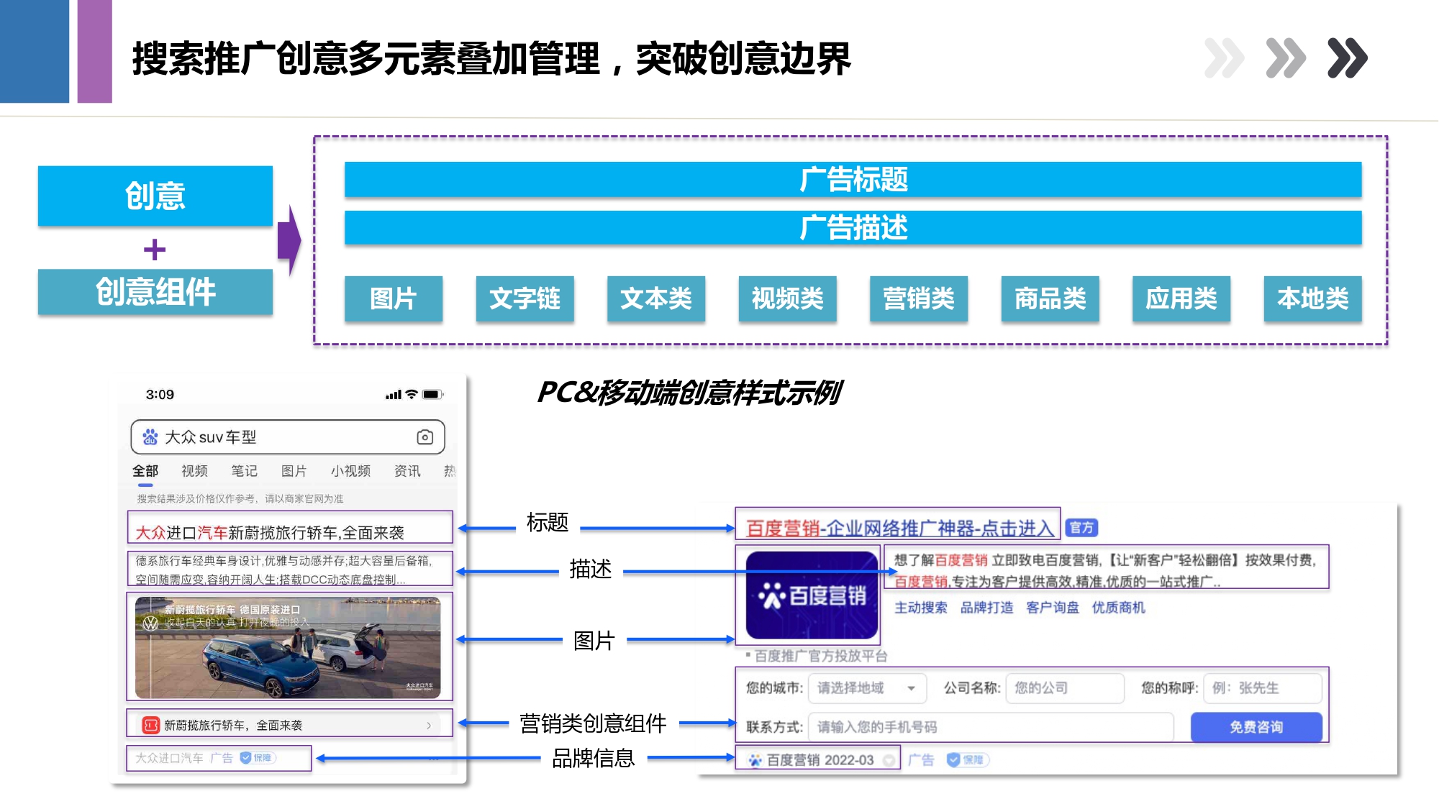Click the 主动搜索 sub-link

tap(920, 608)
